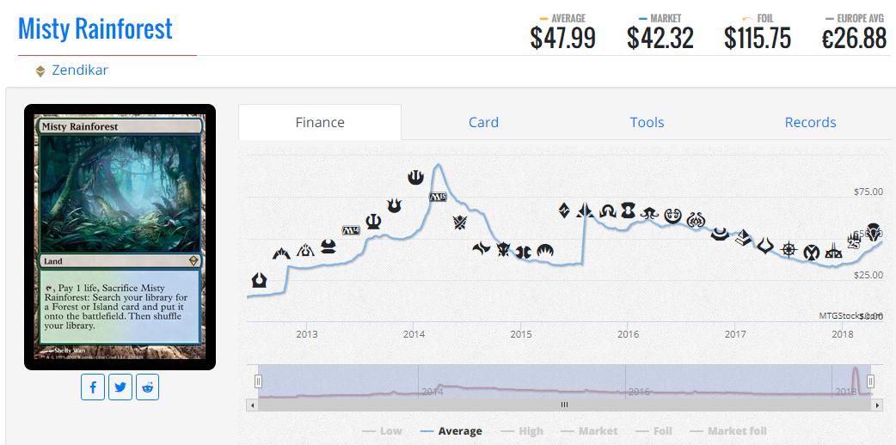896x445 pixels.
Task: Click the M14 set marker on chart
Action: tap(351, 230)
